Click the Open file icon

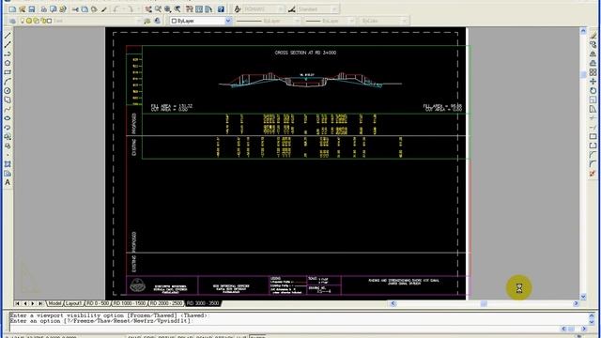coord(23,8)
